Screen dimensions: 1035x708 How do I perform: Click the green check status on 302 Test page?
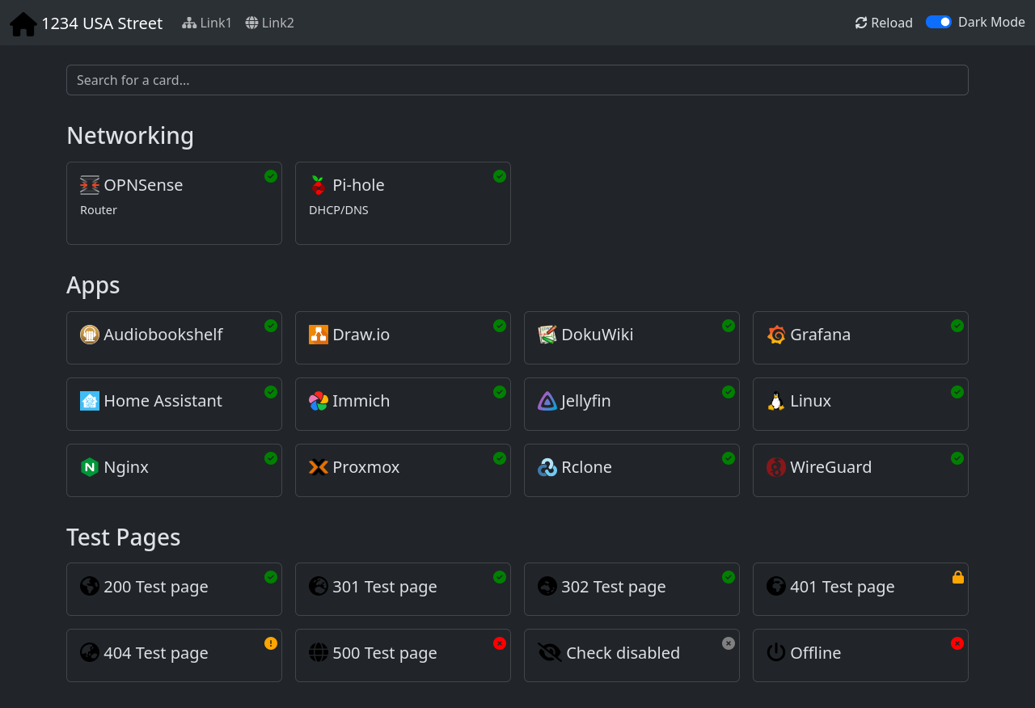[x=729, y=577]
